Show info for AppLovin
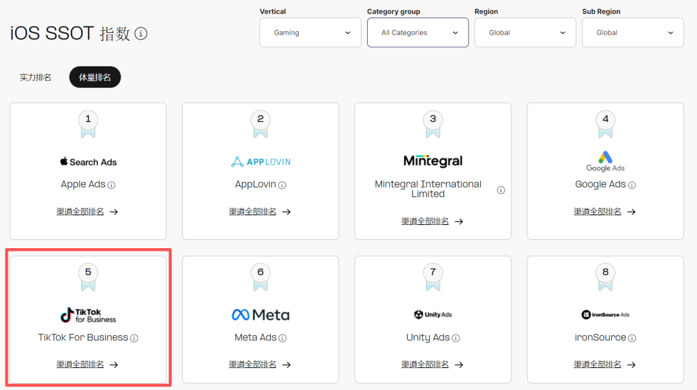 (282, 185)
